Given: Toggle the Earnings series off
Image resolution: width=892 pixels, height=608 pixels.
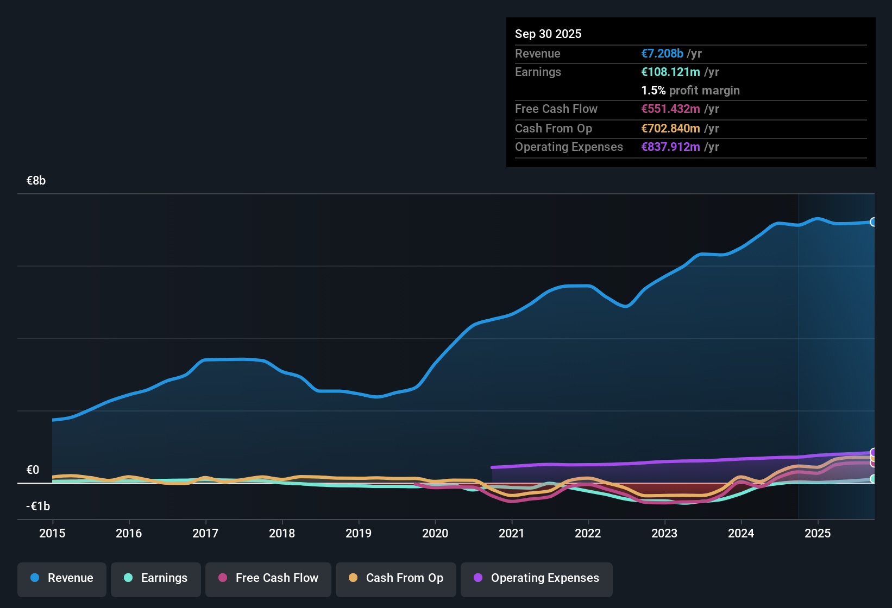Looking at the screenshot, I should [x=156, y=578].
